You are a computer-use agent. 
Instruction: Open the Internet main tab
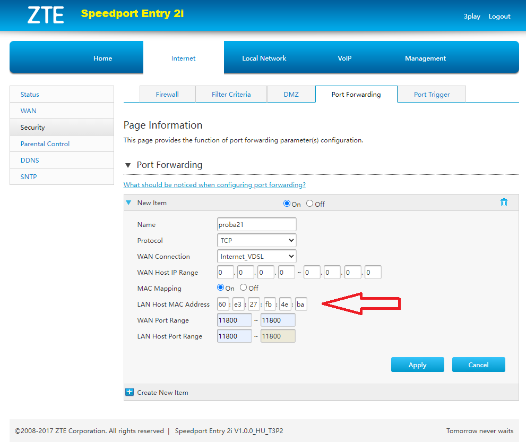tap(183, 58)
